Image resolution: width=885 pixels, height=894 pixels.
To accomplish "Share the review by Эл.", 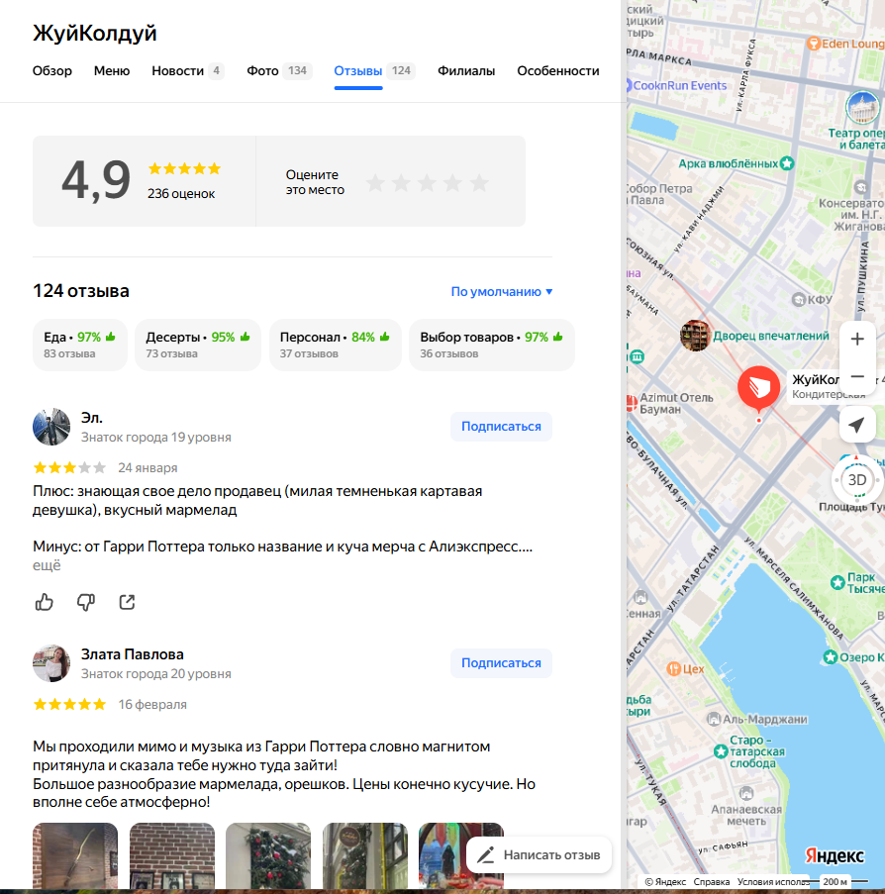I will click(x=127, y=602).
